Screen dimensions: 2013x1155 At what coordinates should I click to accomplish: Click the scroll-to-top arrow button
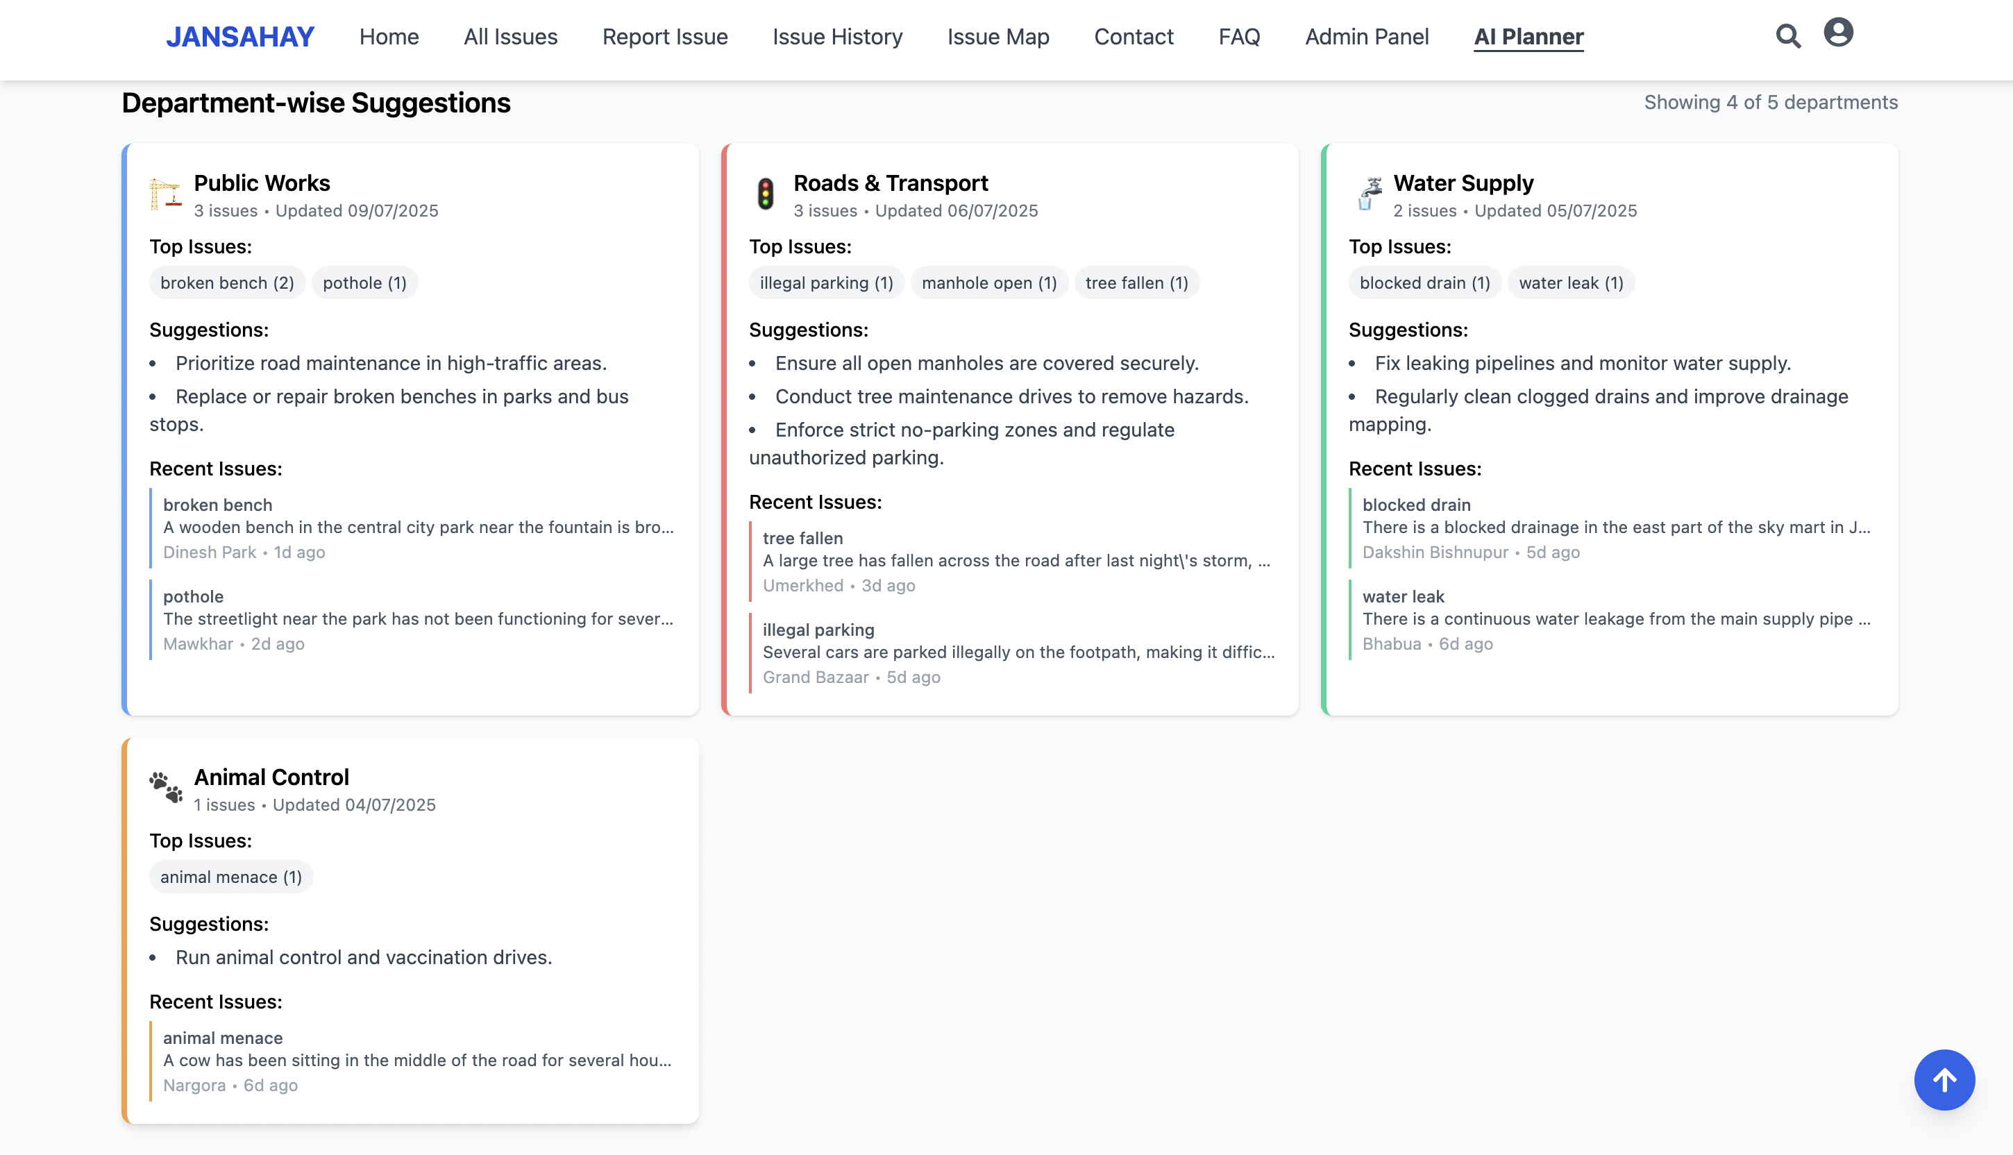point(1944,1079)
